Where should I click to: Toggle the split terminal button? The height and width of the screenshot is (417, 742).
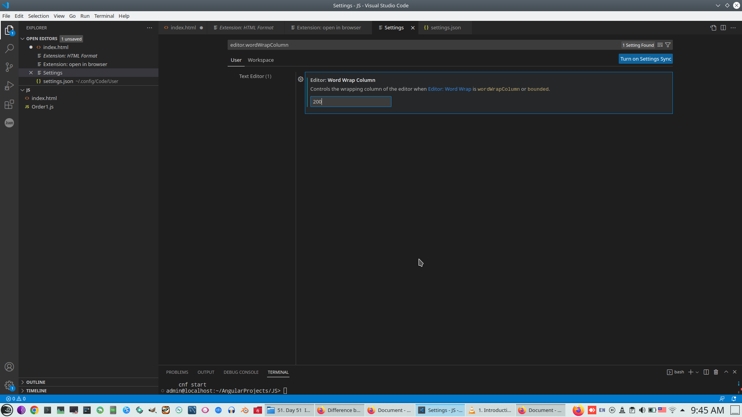tap(706, 372)
